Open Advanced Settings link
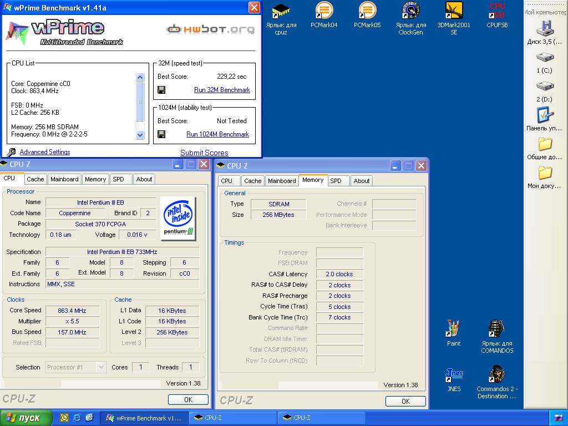The image size is (568, 426). tap(45, 152)
